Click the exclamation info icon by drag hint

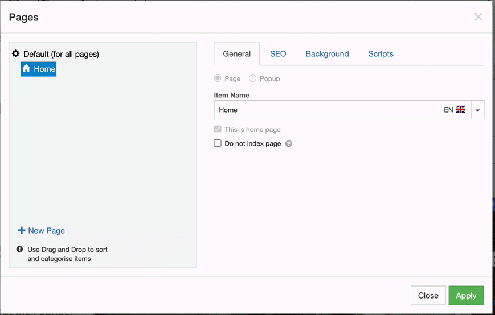click(x=19, y=249)
